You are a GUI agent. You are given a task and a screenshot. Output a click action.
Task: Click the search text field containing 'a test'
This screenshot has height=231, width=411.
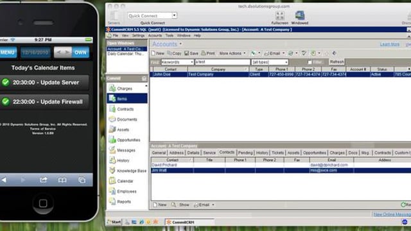[222, 62]
